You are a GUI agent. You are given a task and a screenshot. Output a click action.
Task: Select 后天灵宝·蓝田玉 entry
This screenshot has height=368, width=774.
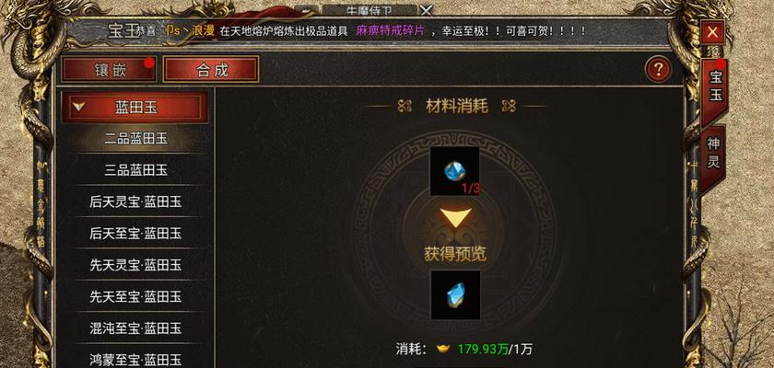coord(135,201)
